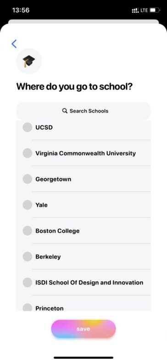The height and width of the screenshot is (362, 167).
Task: Choose the ISDI School Of Design row
Action: tap(83, 282)
